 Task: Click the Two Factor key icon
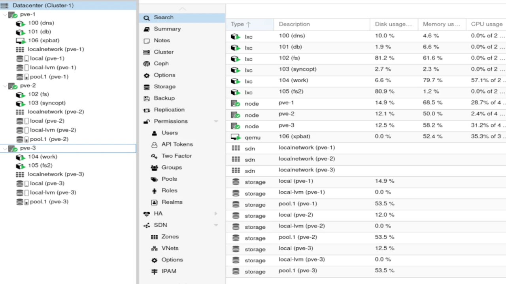click(154, 156)
